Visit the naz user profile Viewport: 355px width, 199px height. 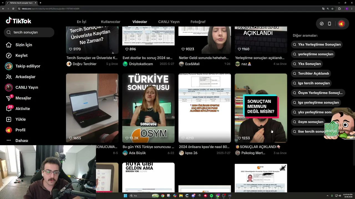(x=243, y=64)
